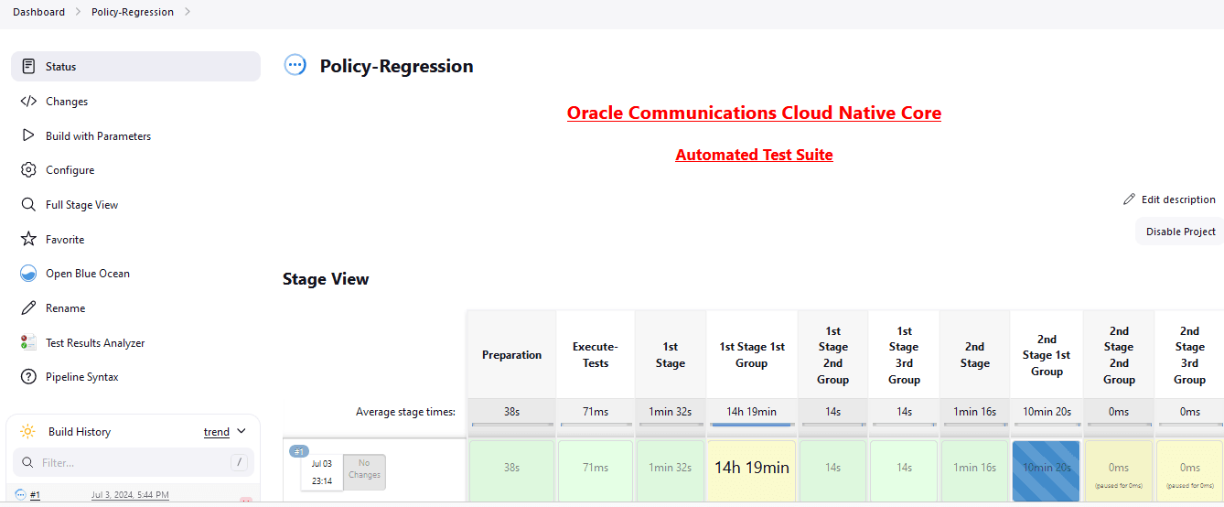Viewport: 1224px width, 507px height.
Task: Focus the build history Filter field
Action: [134, 462]
